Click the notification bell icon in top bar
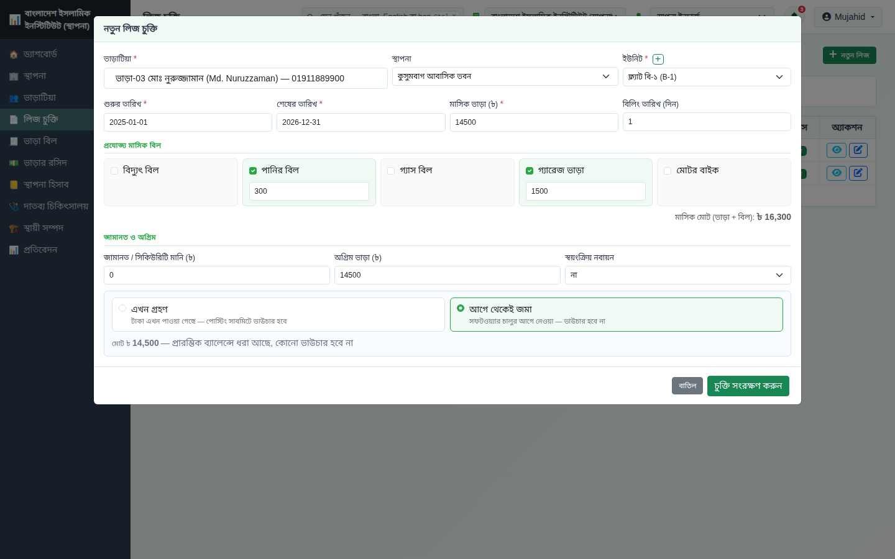This screenshot has width=895, height=559. 794,16
